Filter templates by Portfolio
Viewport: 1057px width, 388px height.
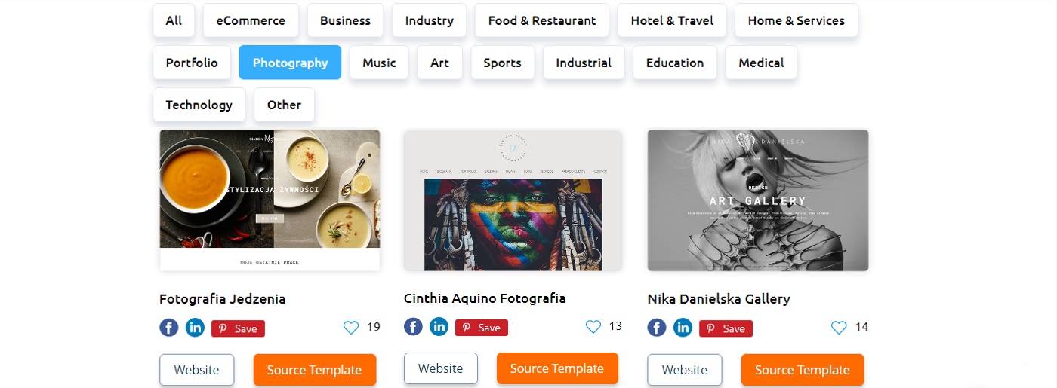coord(192,63)
